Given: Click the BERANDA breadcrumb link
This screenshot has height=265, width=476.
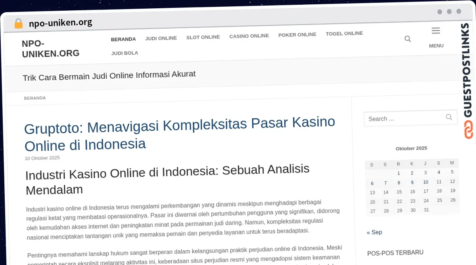Looking at the screenshot, I should point(35,98).
